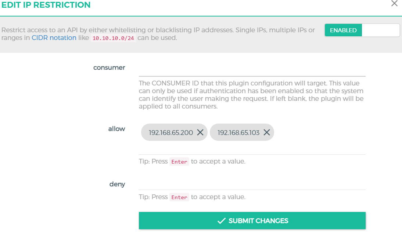Screen dimensions: 402x238
Task: Close the Edit IP Restriction dialog
Action: point(394,3)
